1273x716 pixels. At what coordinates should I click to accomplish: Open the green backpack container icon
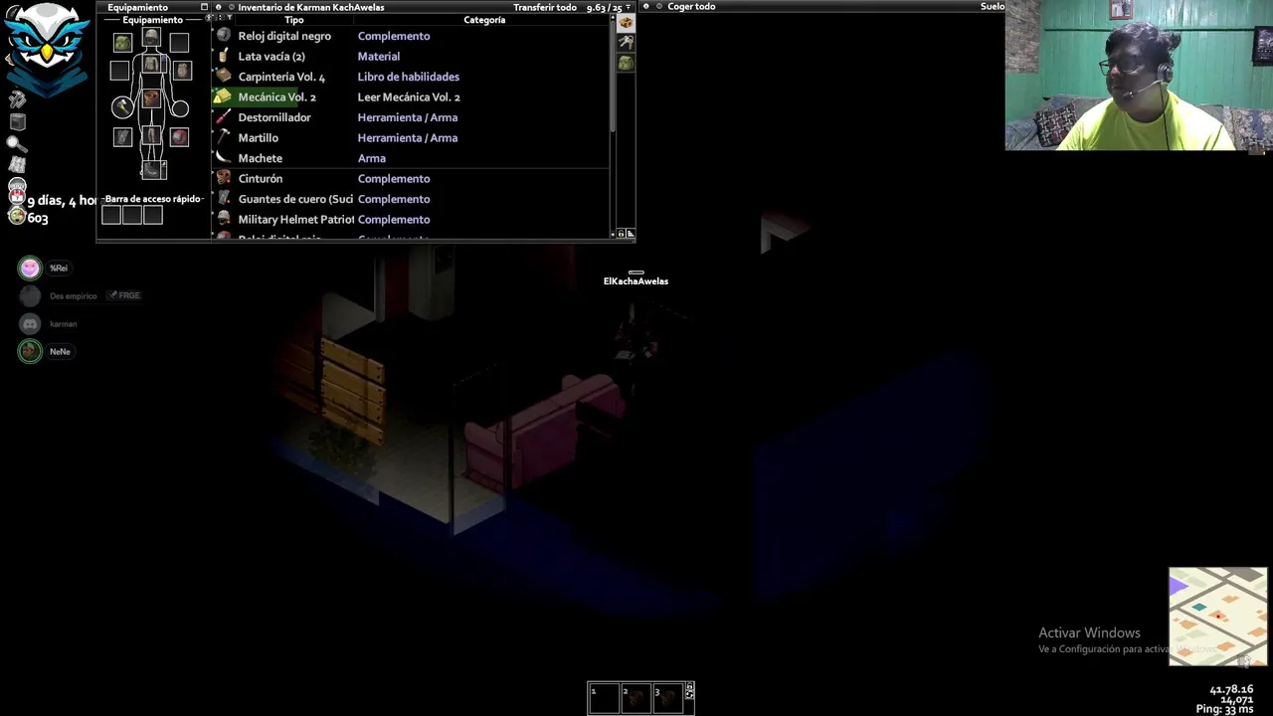click(x=626, y=63)
